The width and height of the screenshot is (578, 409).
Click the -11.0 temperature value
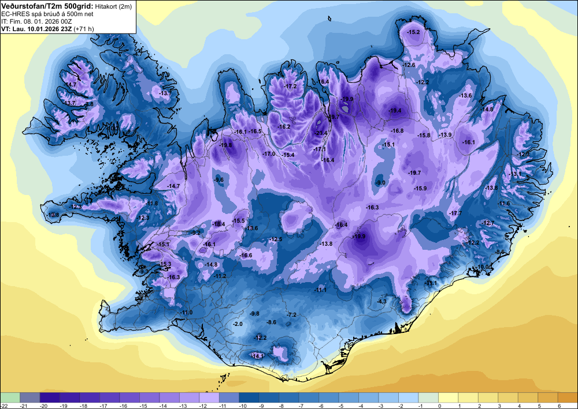pos(186,312)
